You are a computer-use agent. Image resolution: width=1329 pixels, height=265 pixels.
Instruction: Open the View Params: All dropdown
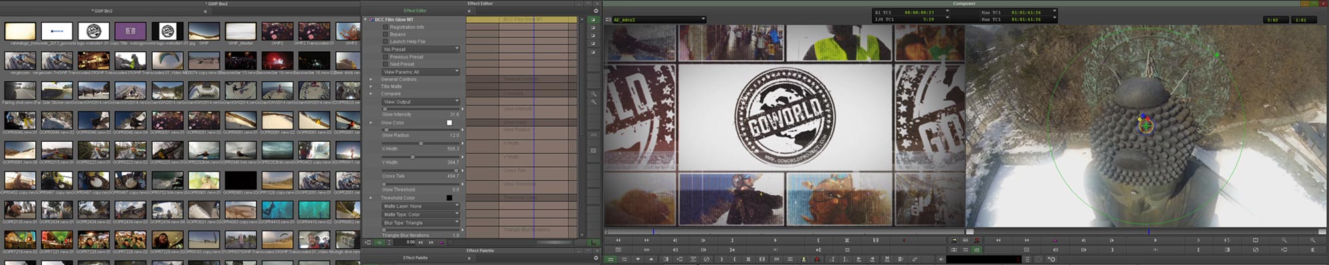point(421,72)
